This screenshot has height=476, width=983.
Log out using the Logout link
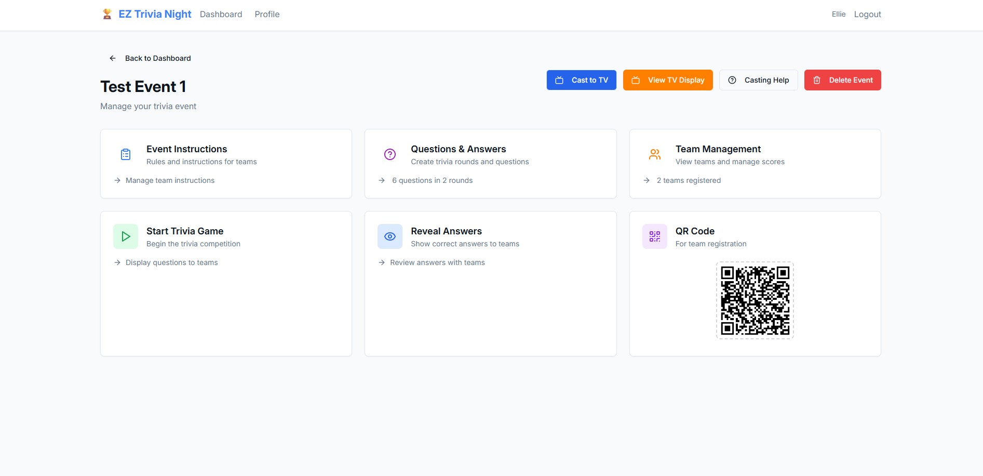867,14
